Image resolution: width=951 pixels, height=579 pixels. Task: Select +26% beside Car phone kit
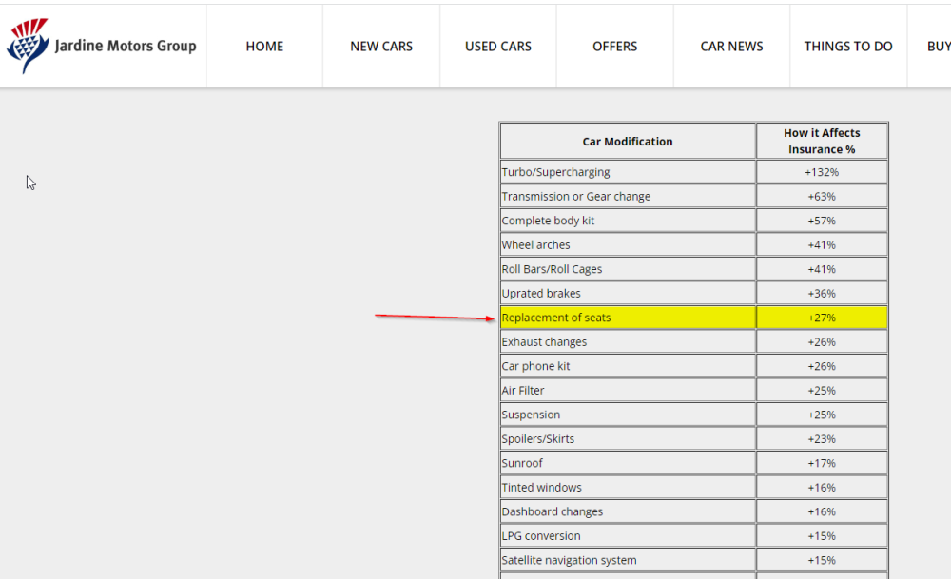pyautogui.click(x=822, y=366)
